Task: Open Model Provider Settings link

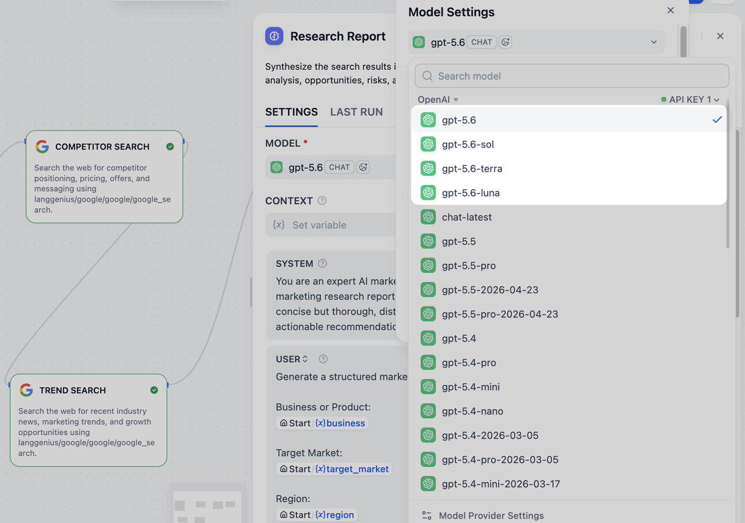Action: [x=491, y=516]
